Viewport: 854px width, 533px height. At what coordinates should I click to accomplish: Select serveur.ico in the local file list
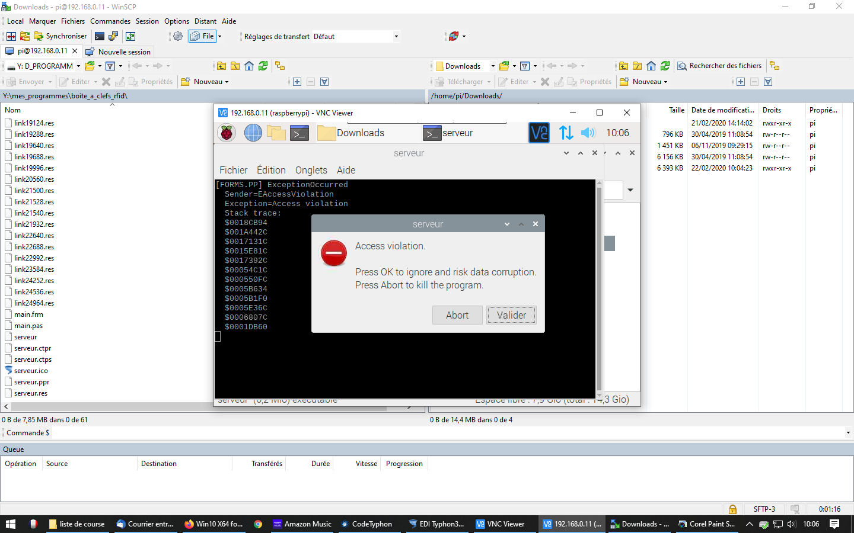click(31, 371)
